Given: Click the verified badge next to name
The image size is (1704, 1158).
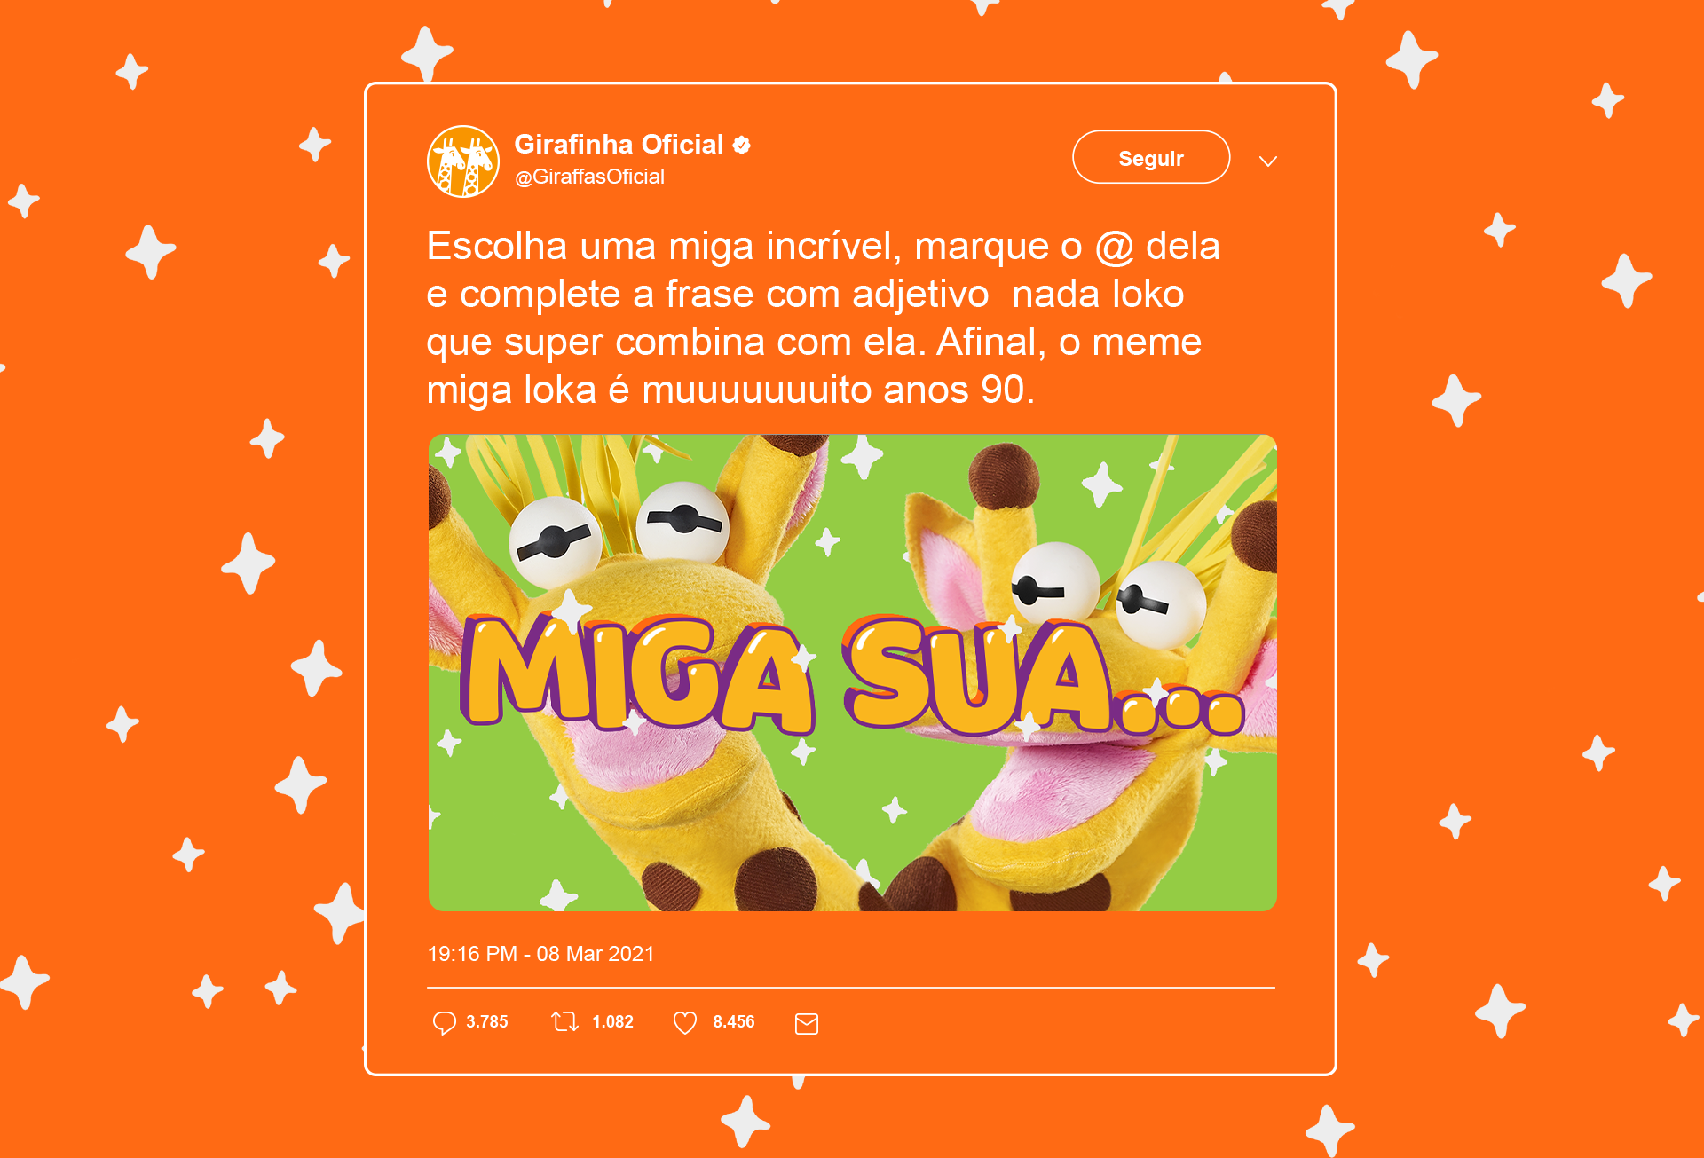Looking at the screenshot, I should click(x=742, y=145).
